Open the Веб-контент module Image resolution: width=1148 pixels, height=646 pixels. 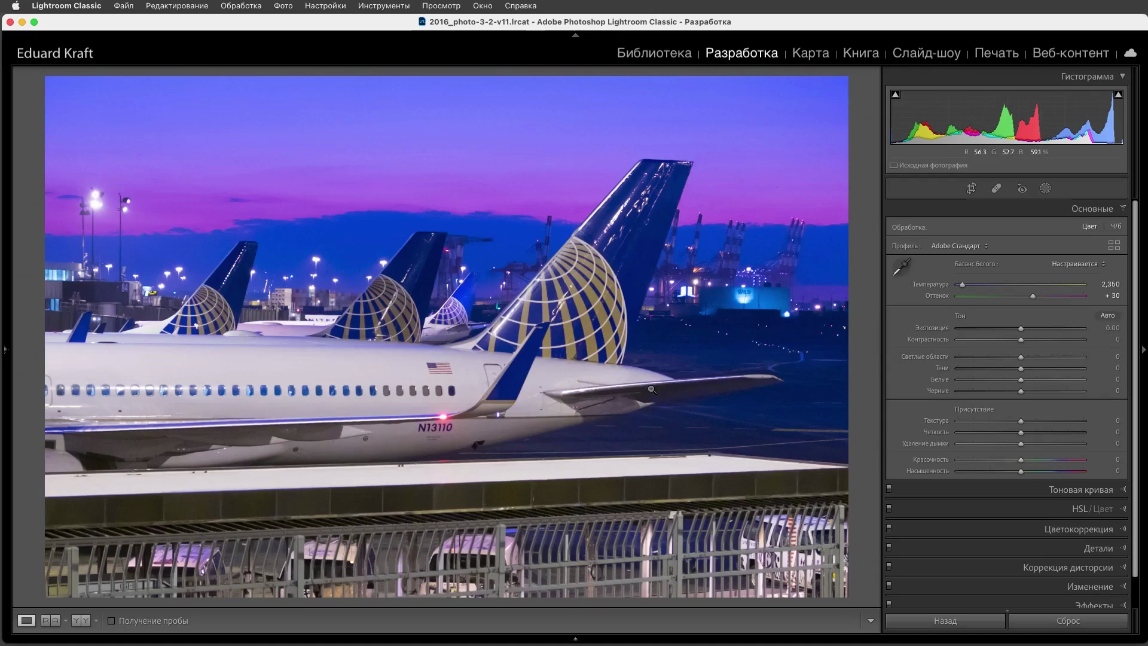[x=1070, y=53]
